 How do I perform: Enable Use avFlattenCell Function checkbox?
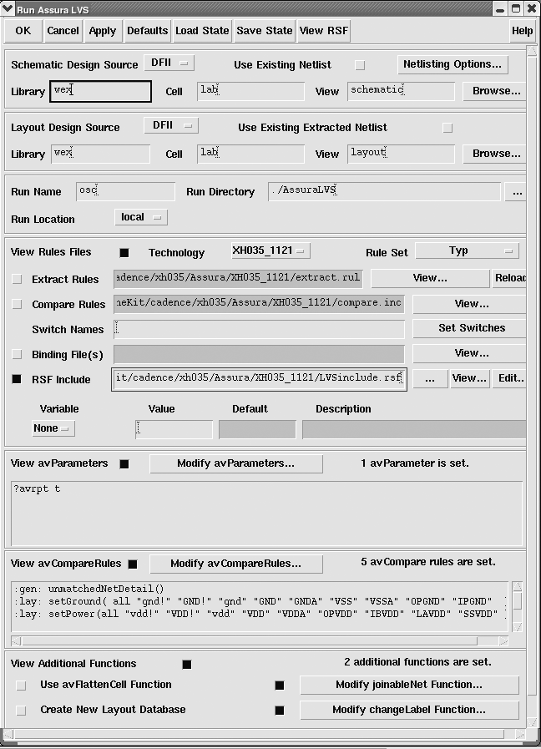point(21,686)
